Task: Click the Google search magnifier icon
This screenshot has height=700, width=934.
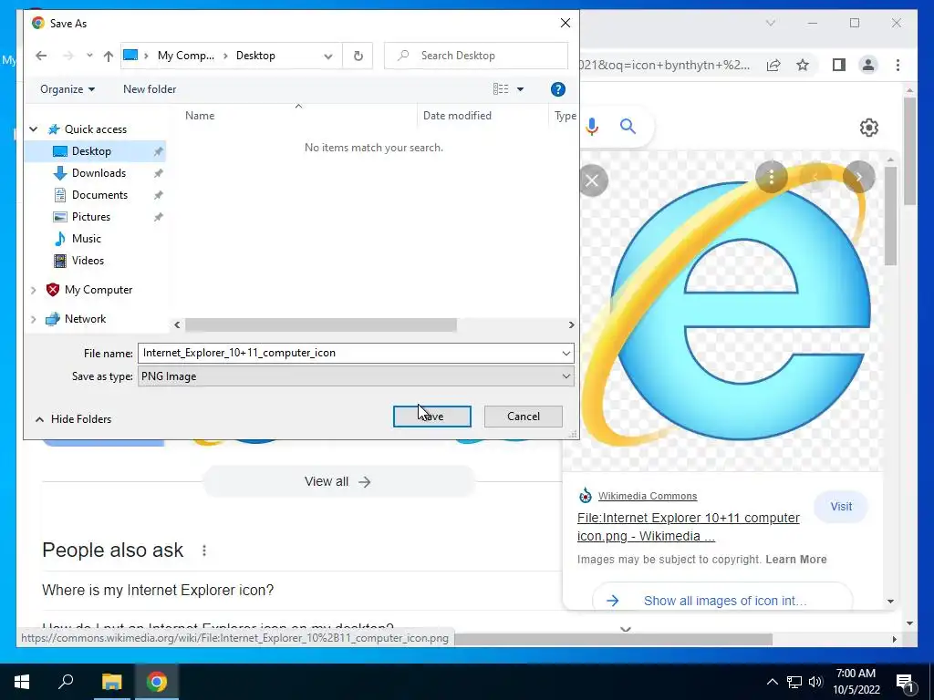Action: [x=628, y=126]
